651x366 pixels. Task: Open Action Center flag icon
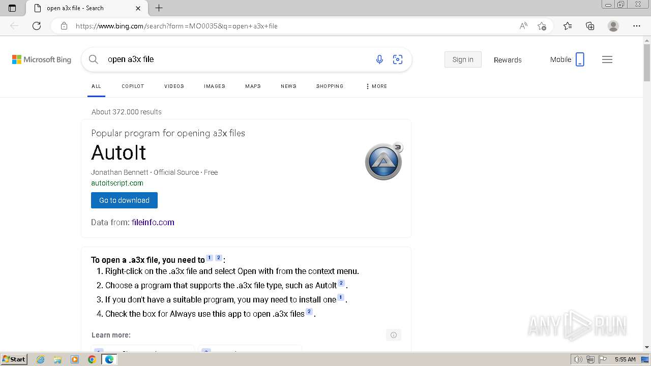602,359
